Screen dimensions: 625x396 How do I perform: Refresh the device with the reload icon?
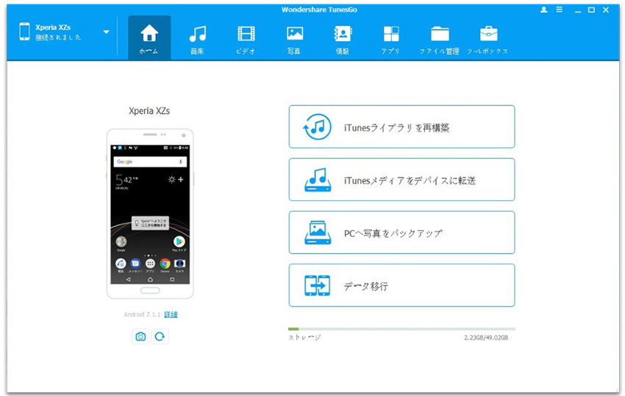tap(160, 336)
